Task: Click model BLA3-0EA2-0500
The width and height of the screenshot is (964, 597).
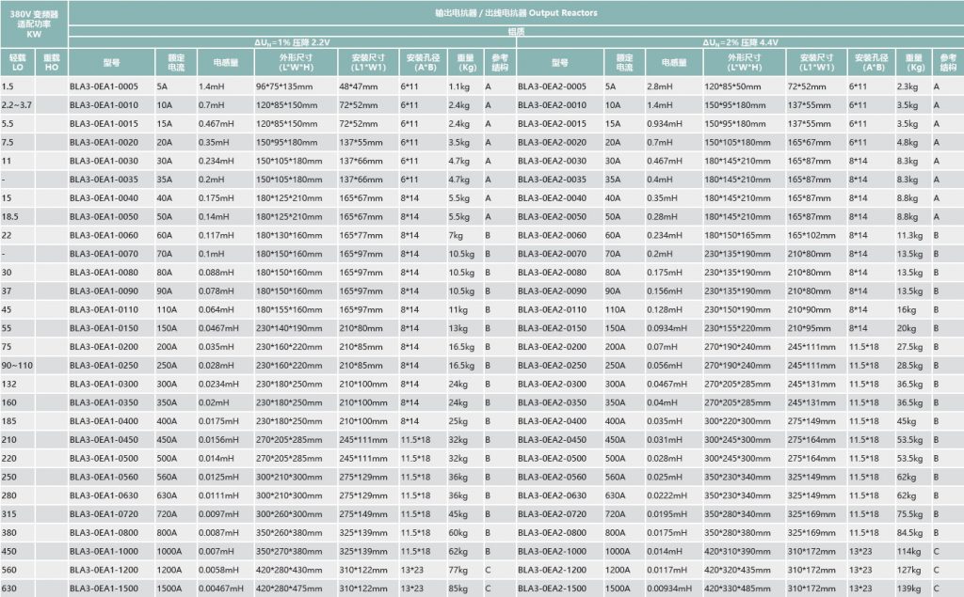Action: coord(552,458)
